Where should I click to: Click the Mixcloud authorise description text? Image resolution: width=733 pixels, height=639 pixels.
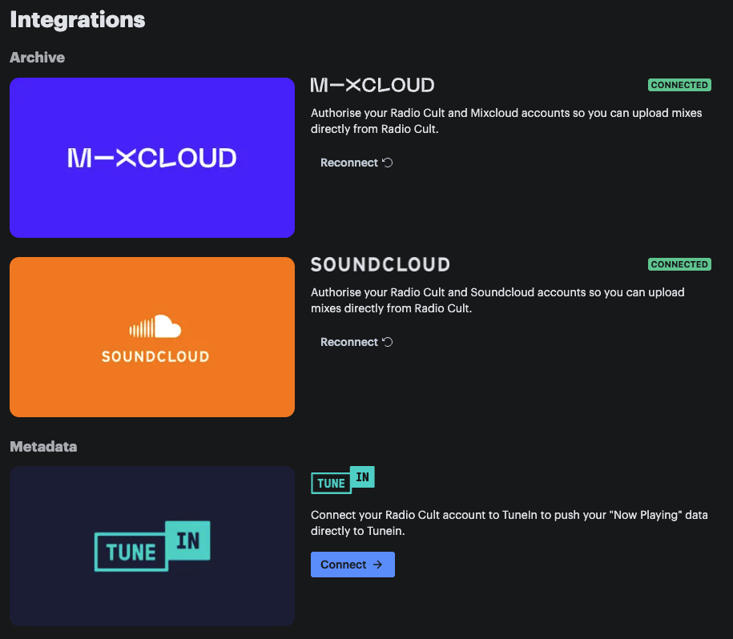click(x=506, y=121)
